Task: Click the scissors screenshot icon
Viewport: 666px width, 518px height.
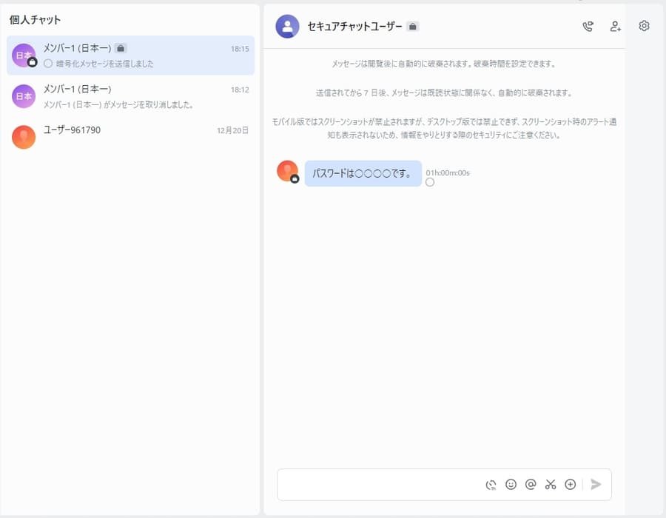Action: coord(550,485)
